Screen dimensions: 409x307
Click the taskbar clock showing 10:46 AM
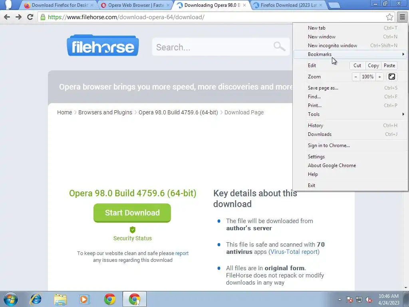[x=389, y=299]
